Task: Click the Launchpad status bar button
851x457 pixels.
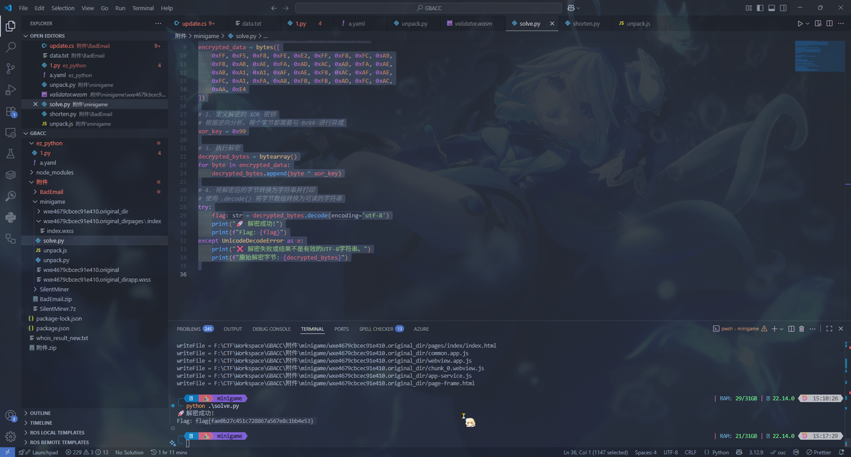Action: [41, 452]
